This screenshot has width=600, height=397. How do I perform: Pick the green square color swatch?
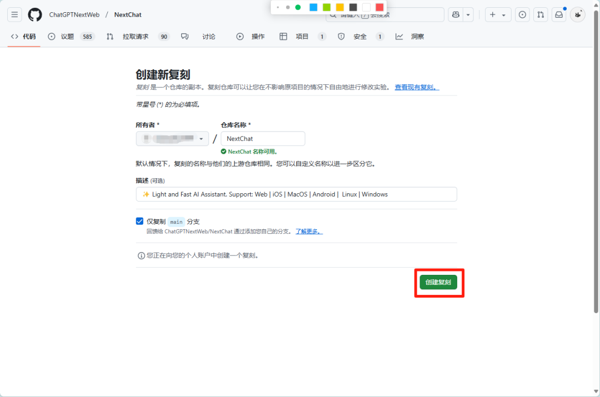point(327,7)
